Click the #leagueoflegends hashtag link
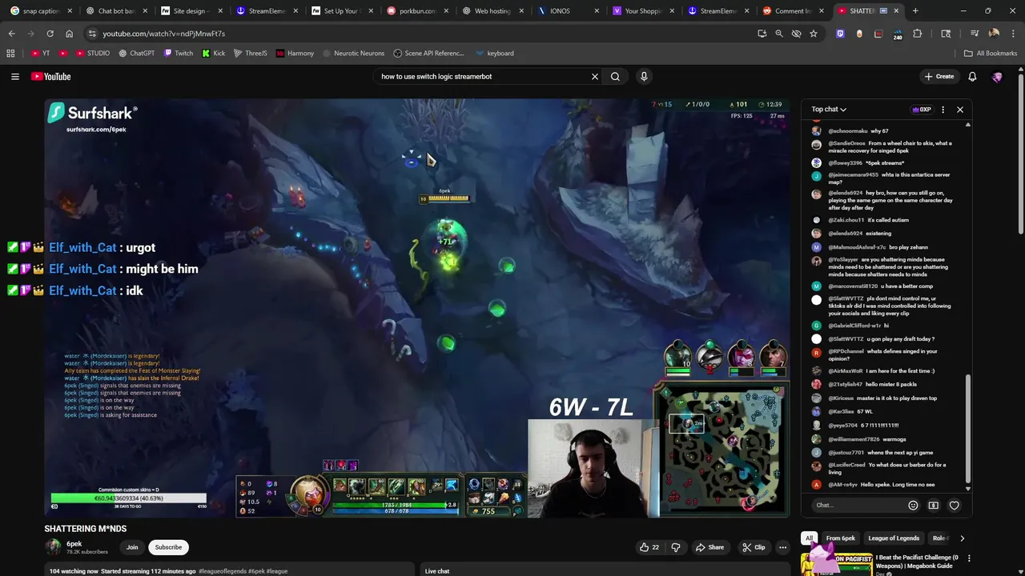Screen dimensions: 1025x576 (x=223, y=571)
